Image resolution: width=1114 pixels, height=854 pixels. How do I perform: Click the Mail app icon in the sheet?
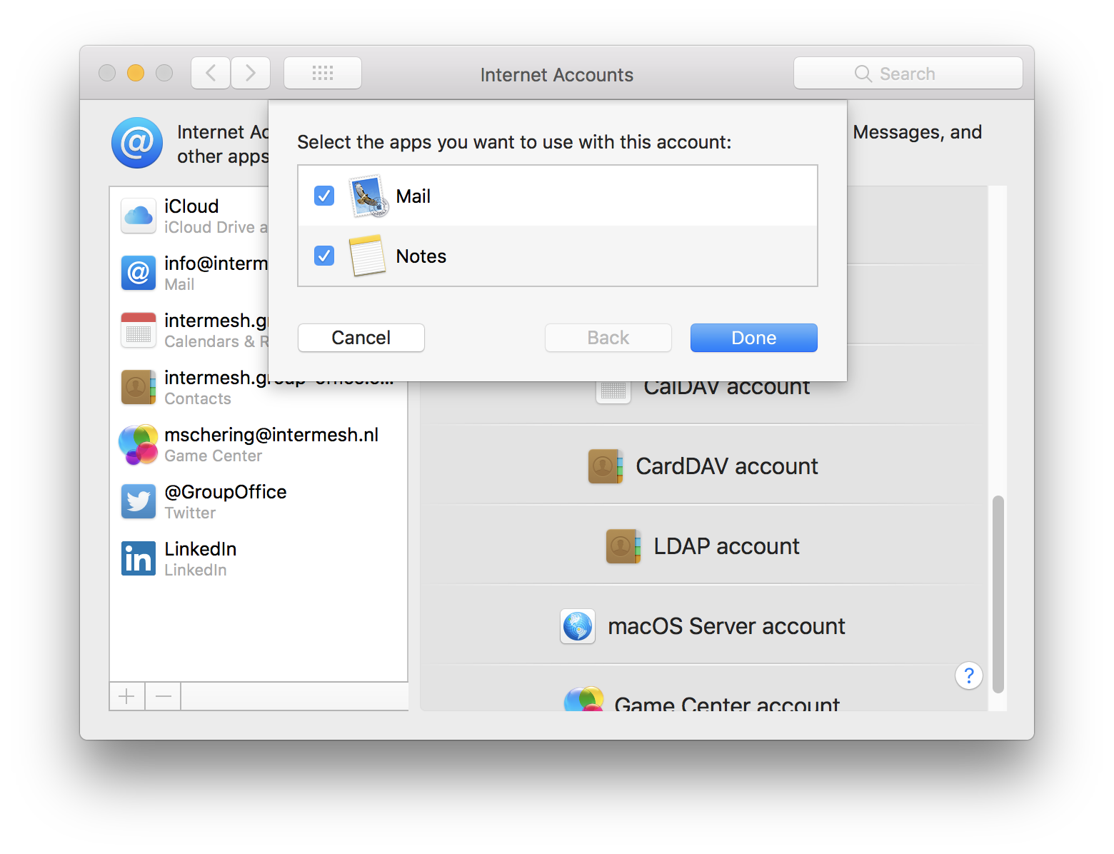click(369, 196)
